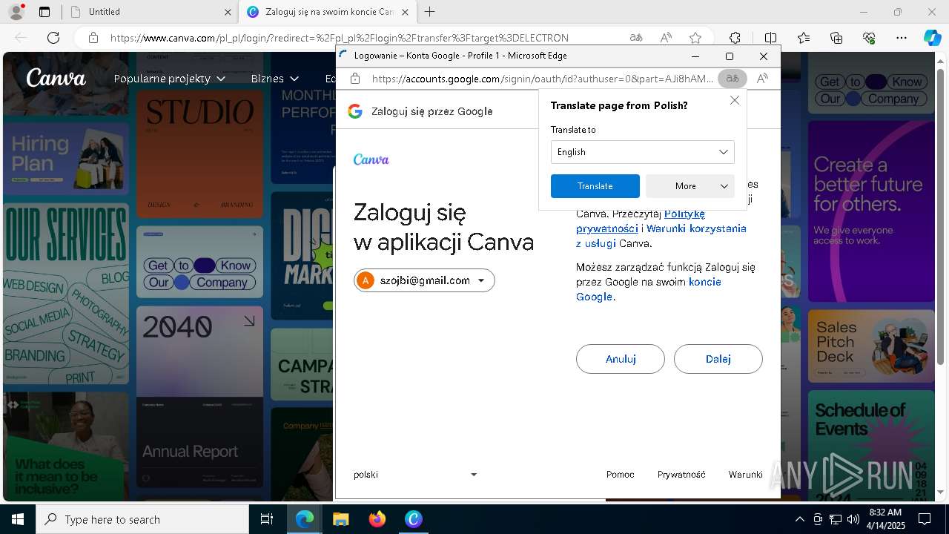Open the Sales Pitch Deck thumbnail

(x=871, y=346)
